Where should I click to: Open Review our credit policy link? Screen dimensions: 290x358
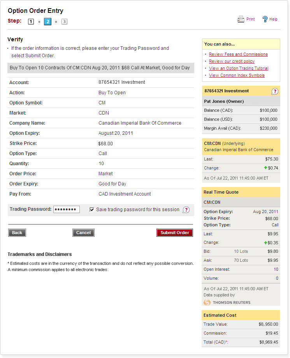tap(232, 61)
